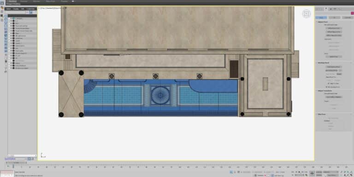Click the application icon at the top left
This screenshot has width=354, height=177.
(2, 3)
